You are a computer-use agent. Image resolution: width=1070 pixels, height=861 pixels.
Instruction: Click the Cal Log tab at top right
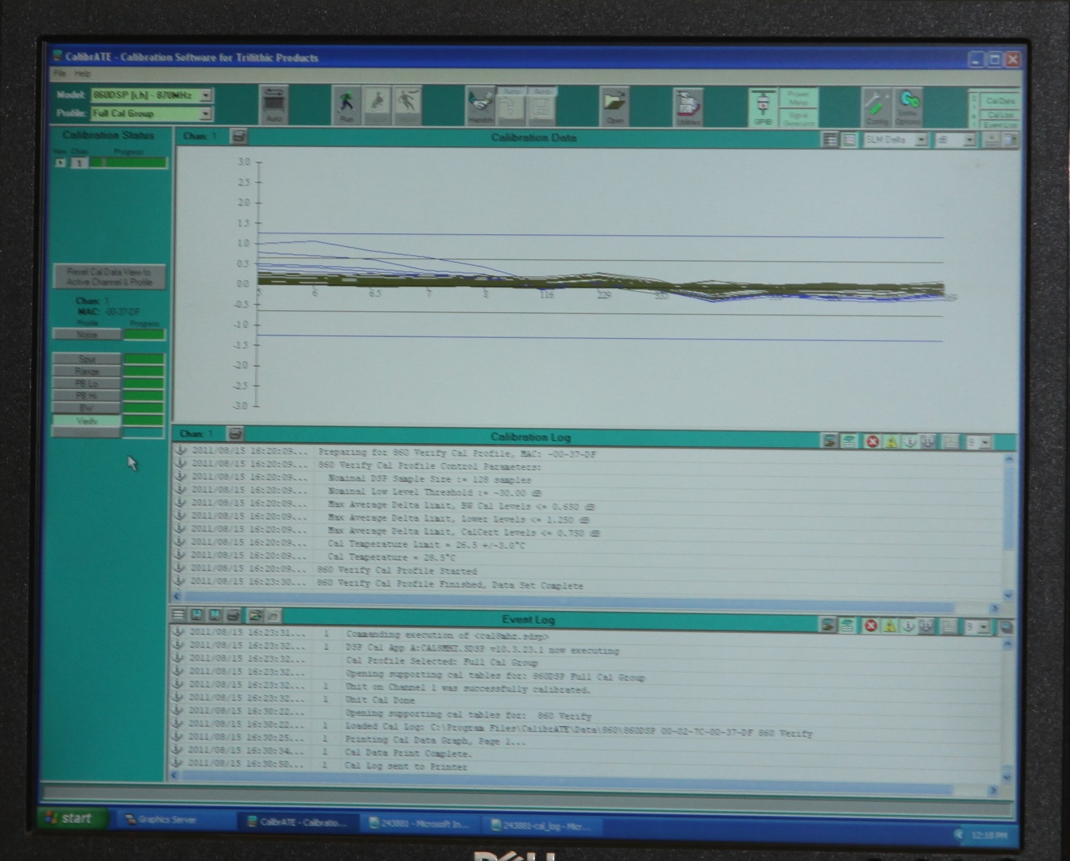(x=1001, y=114)
